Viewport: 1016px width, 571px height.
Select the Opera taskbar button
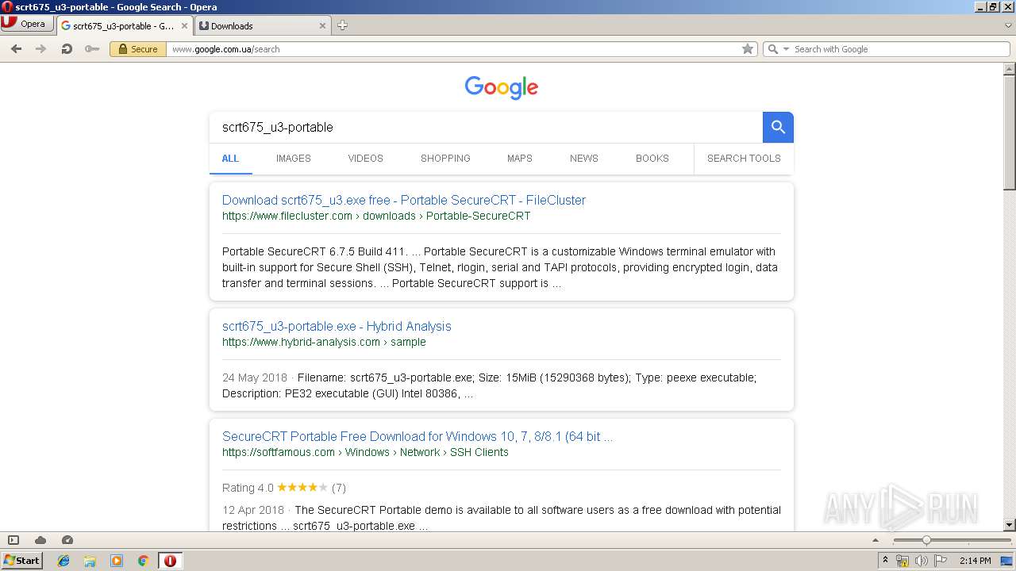[170, 561]
